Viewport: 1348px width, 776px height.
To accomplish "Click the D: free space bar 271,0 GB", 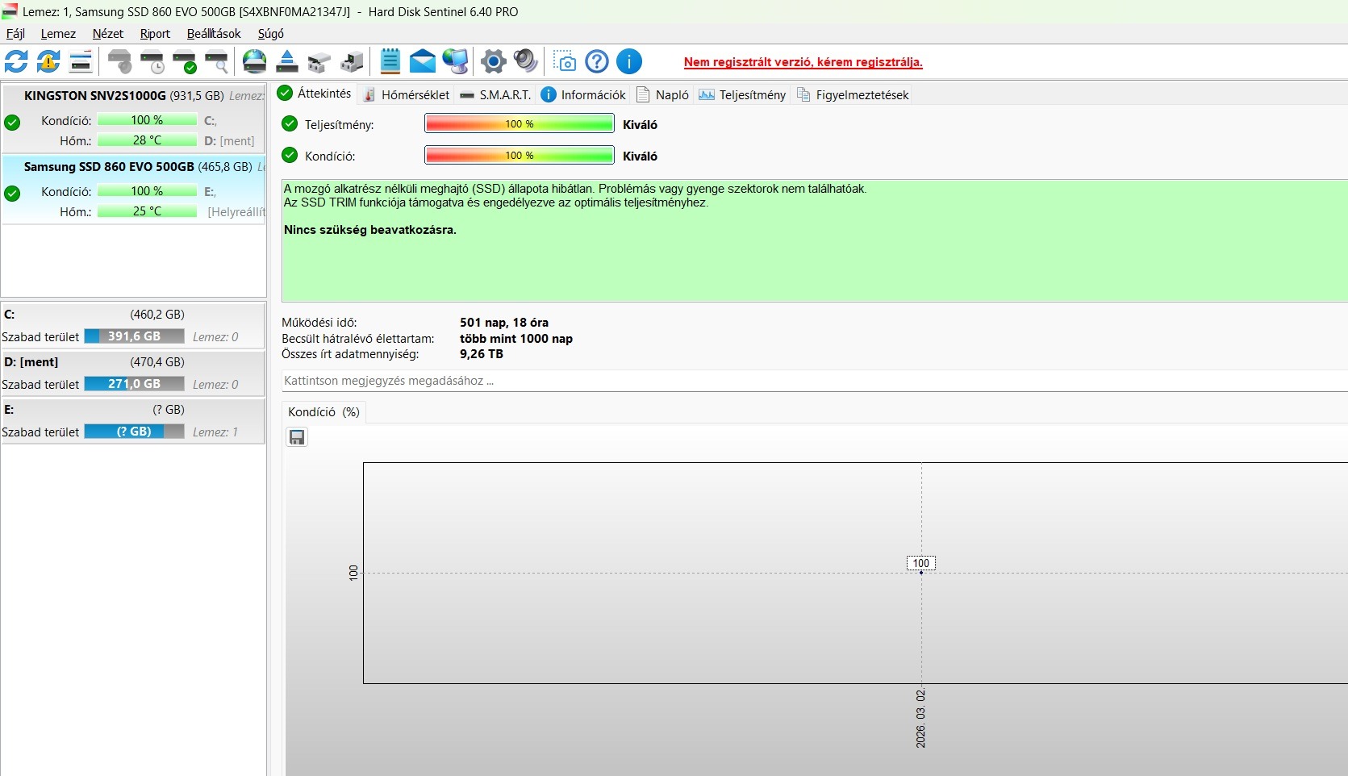I will point(134,384).
